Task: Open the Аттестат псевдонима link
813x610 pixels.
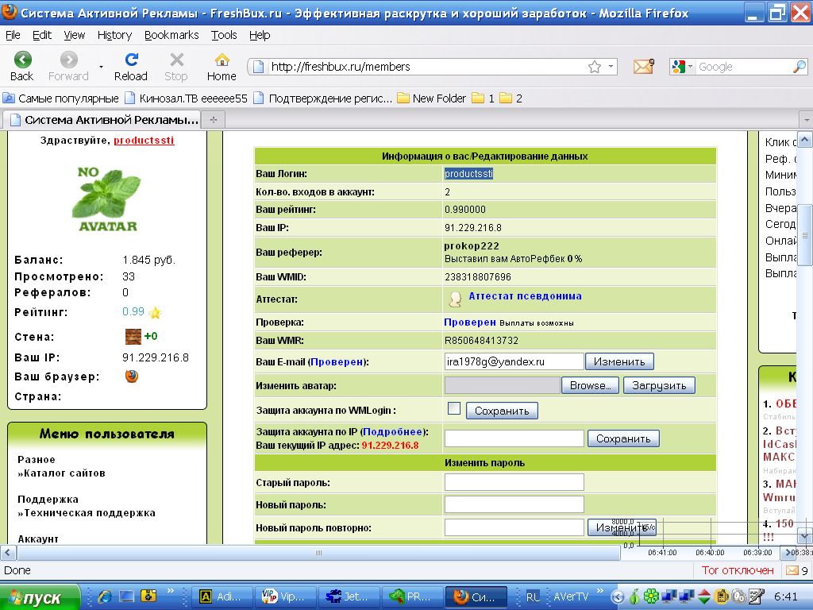Action: (x=525, y=295)
